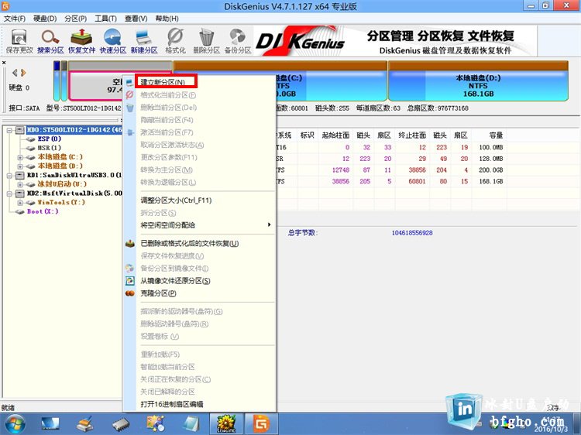
Task: Open the 帮助(H) menu
Action: tap(167, 19)
